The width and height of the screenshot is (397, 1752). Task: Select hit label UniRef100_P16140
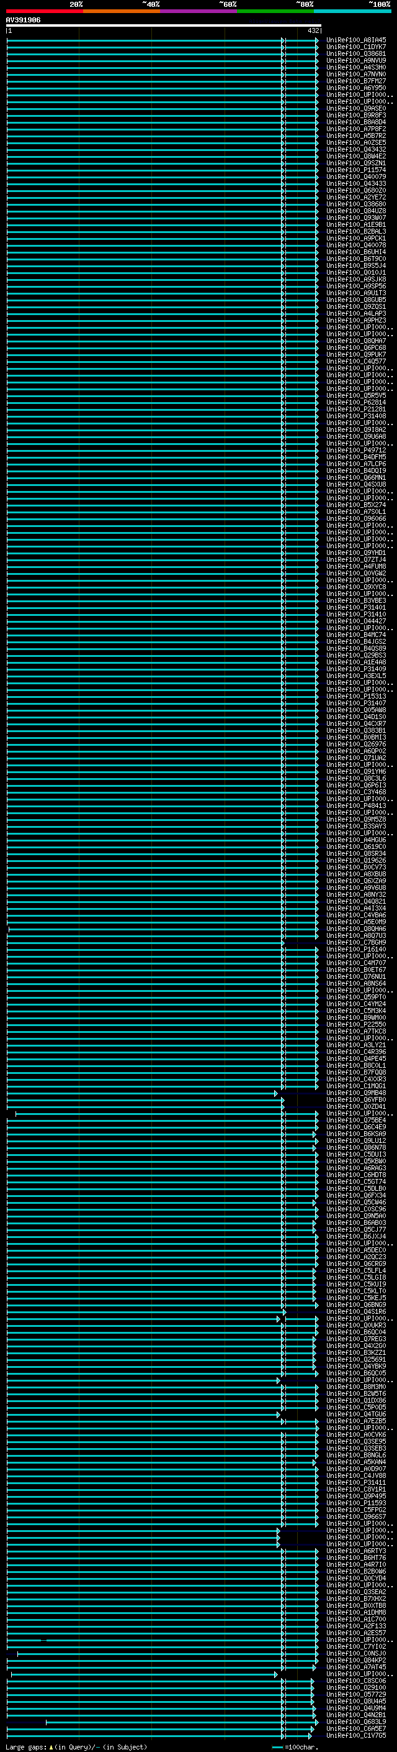pyautogui.click(x=356, y=950)
